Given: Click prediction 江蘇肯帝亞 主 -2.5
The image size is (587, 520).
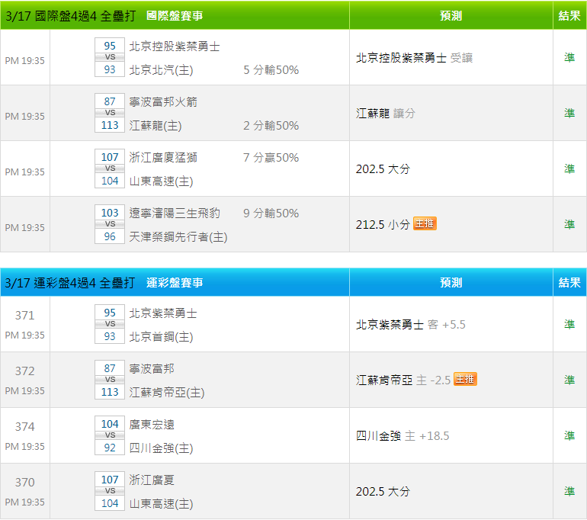Looking at the screenshot, I should coord(403,380).
